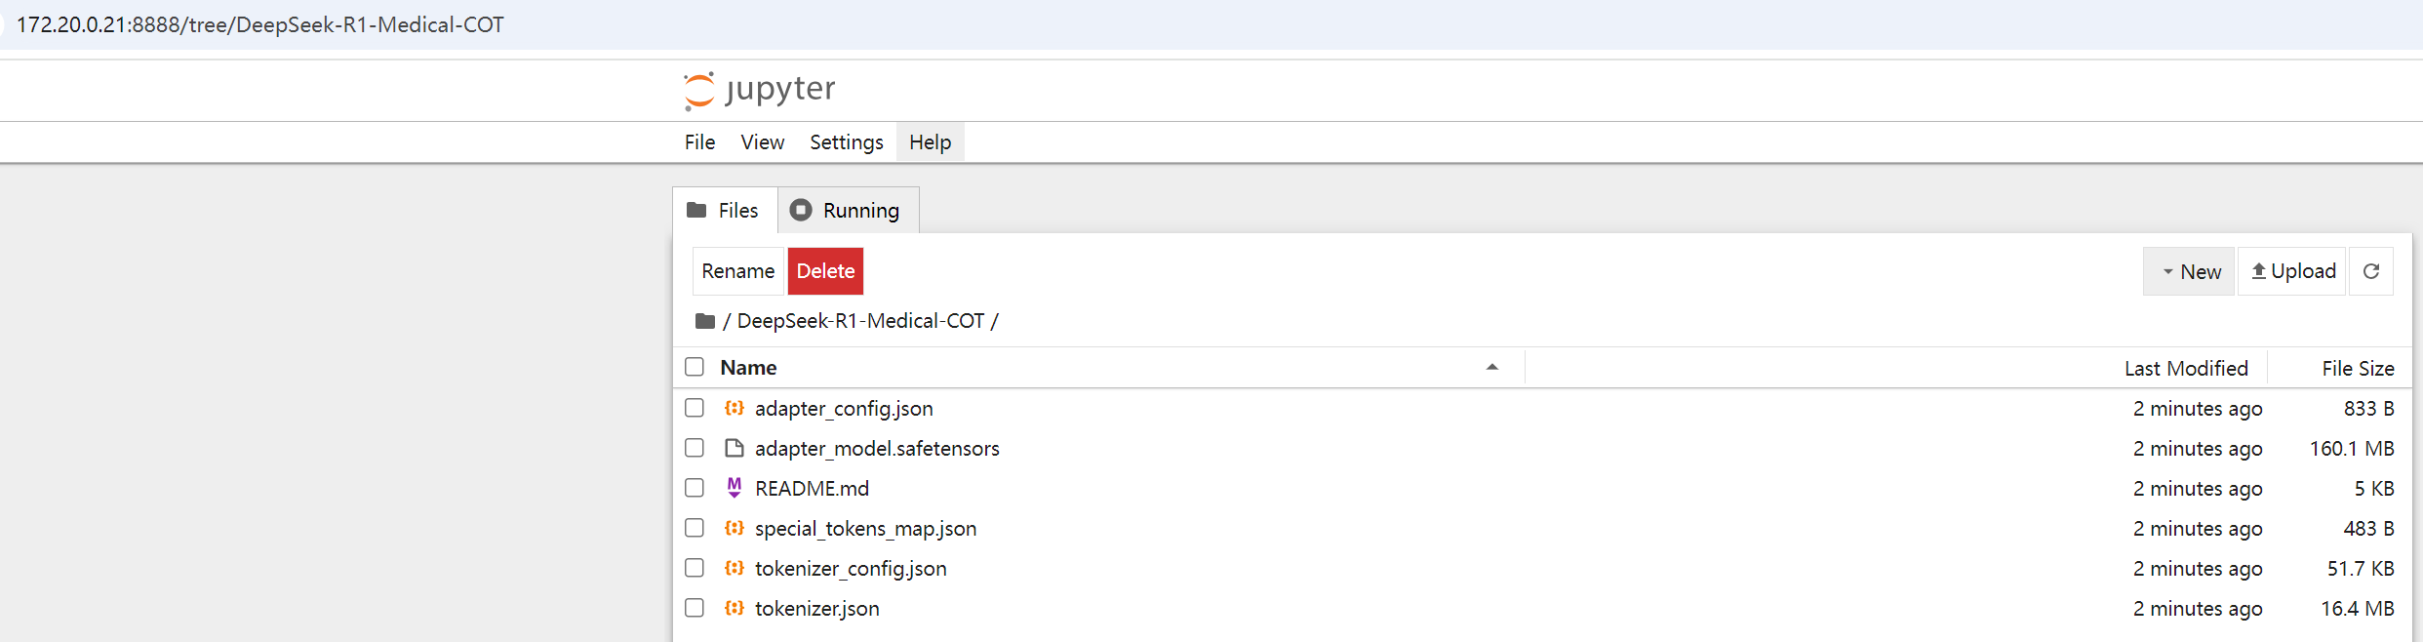This screenshot has height=642, width=2423.
Task: Tick the checkbox for adapter_config.json
Action: (x=695, y=408)
